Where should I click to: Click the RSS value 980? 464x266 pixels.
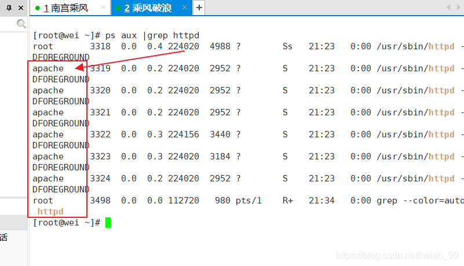click(x=222, y=201)
